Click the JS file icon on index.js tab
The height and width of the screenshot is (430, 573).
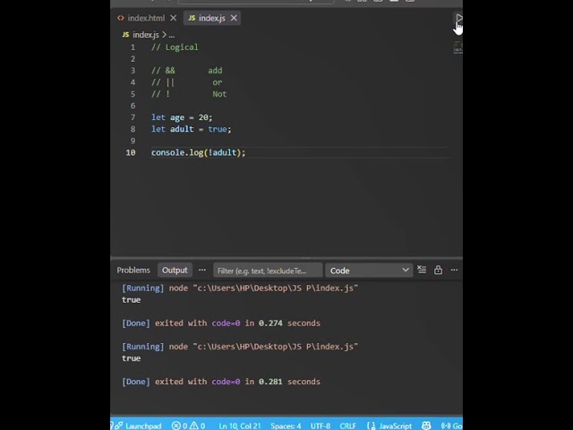(x=192, y=18)
